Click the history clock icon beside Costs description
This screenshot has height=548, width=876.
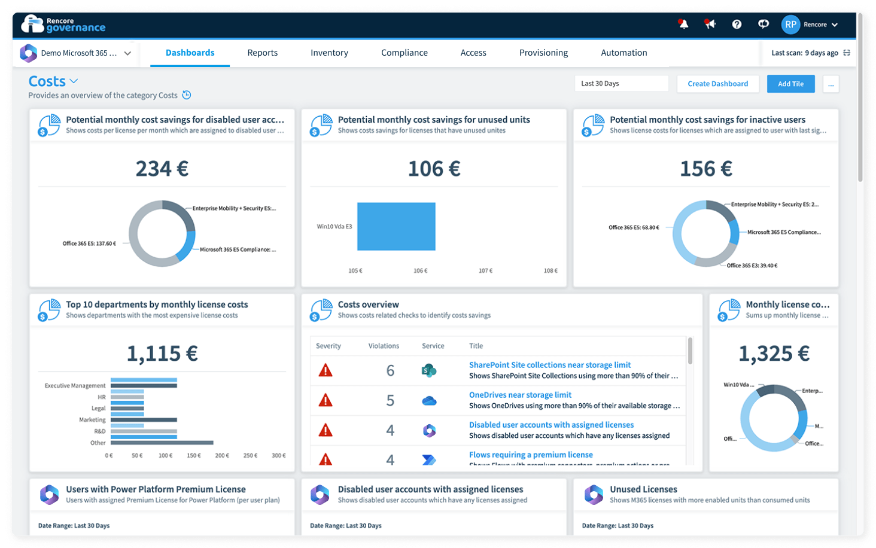click(x=187, y=95)
